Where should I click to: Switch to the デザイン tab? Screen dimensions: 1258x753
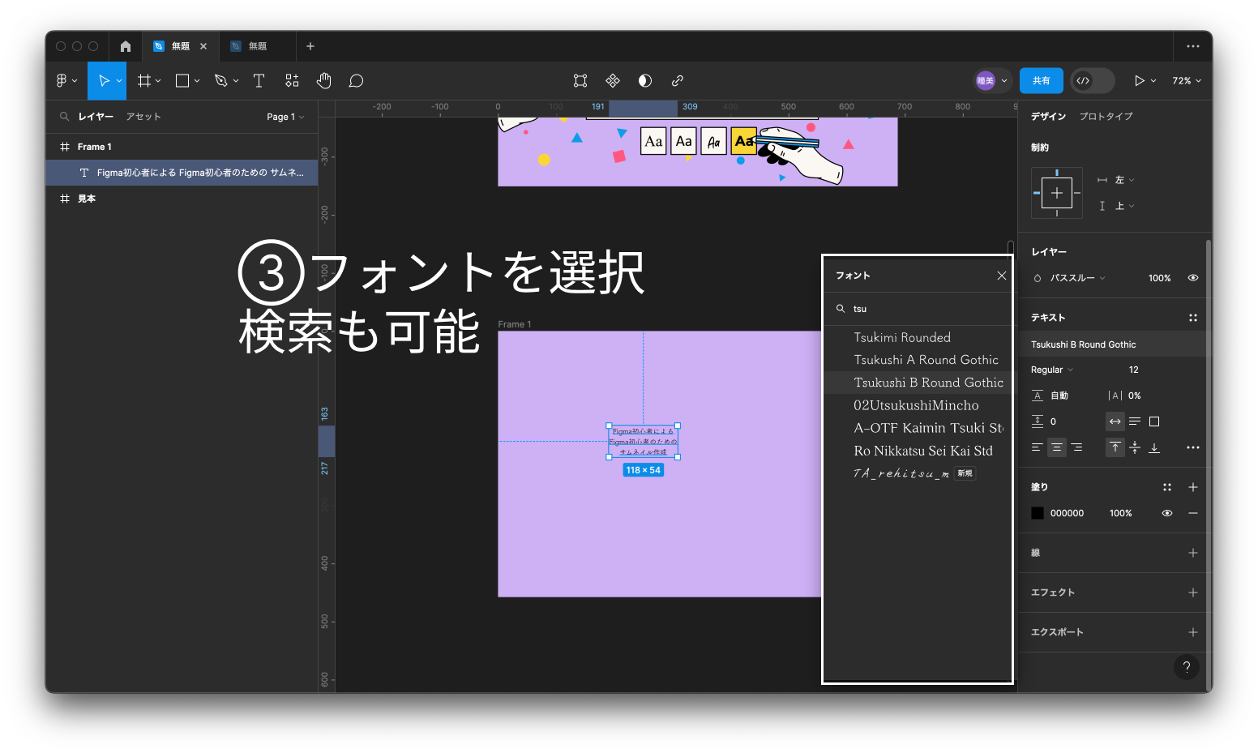click(1048, 117)
